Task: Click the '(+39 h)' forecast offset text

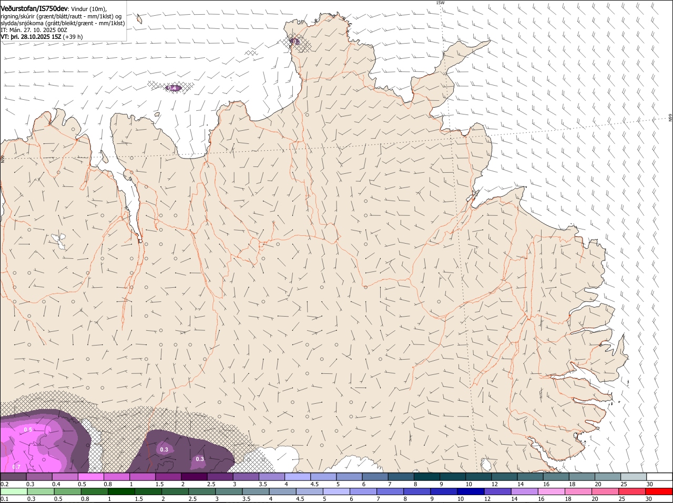Action: (73, 37)
